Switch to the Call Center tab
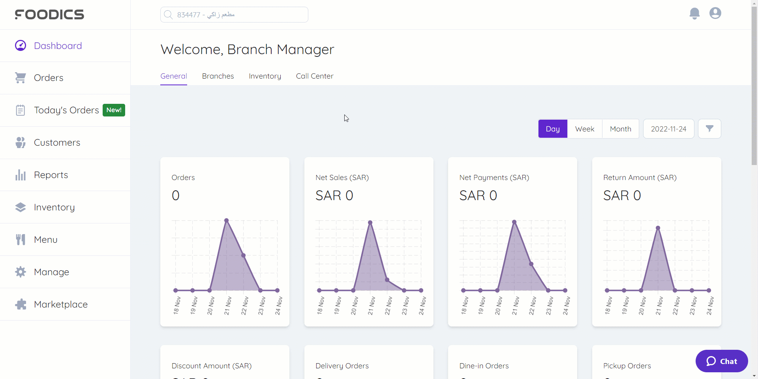 (315, 76)
